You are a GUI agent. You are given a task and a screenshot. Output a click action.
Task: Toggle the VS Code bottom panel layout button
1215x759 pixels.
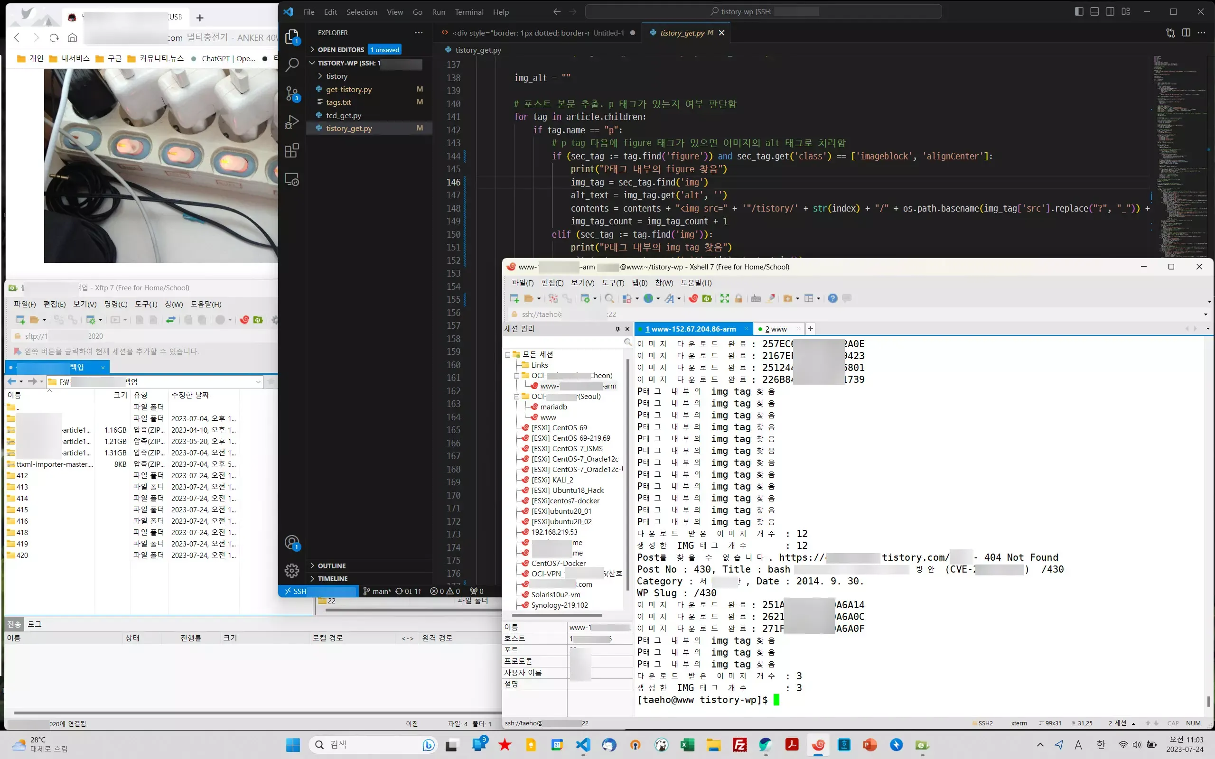(x=1094, y=11)
